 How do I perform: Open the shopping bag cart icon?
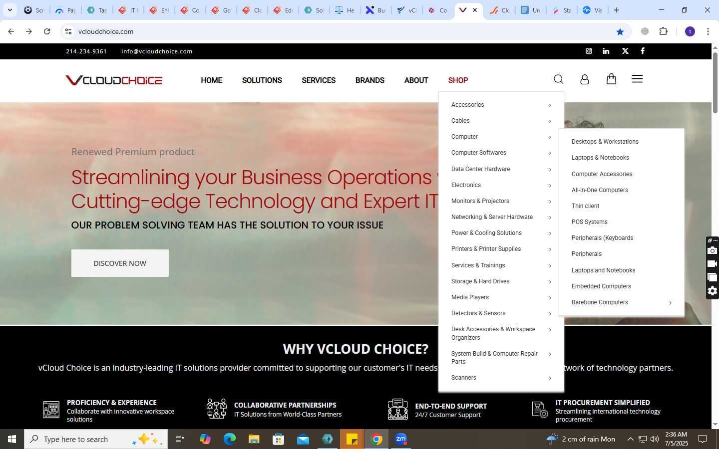[611, 79]
